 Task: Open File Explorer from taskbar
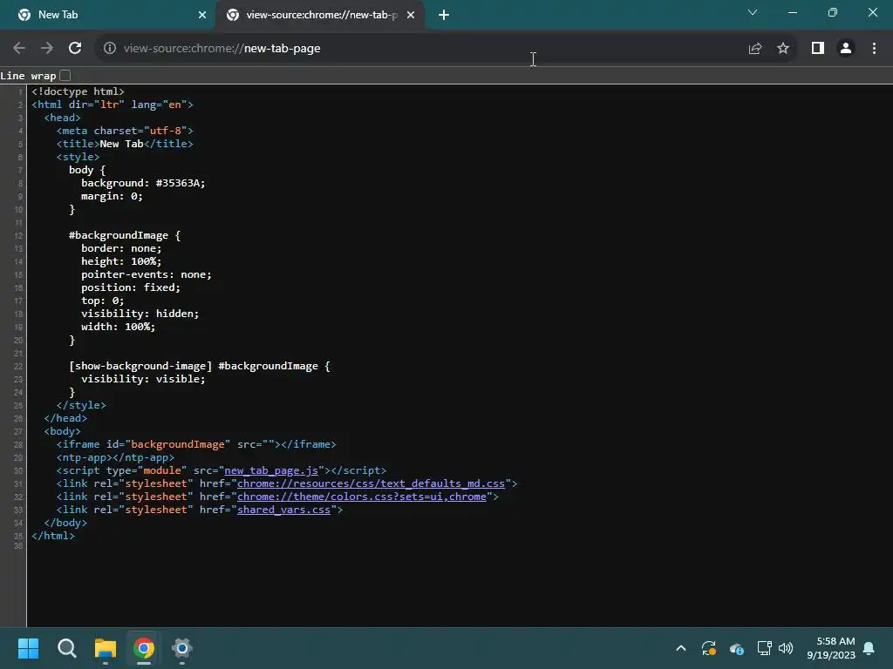point(106,648)
